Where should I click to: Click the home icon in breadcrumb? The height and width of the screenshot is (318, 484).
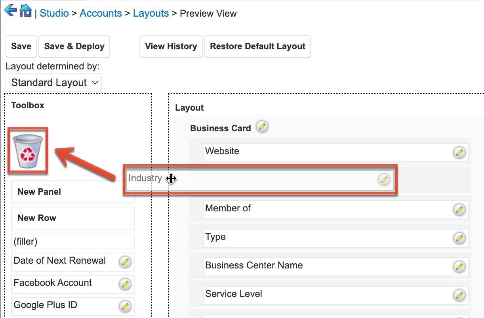point(26,10)
